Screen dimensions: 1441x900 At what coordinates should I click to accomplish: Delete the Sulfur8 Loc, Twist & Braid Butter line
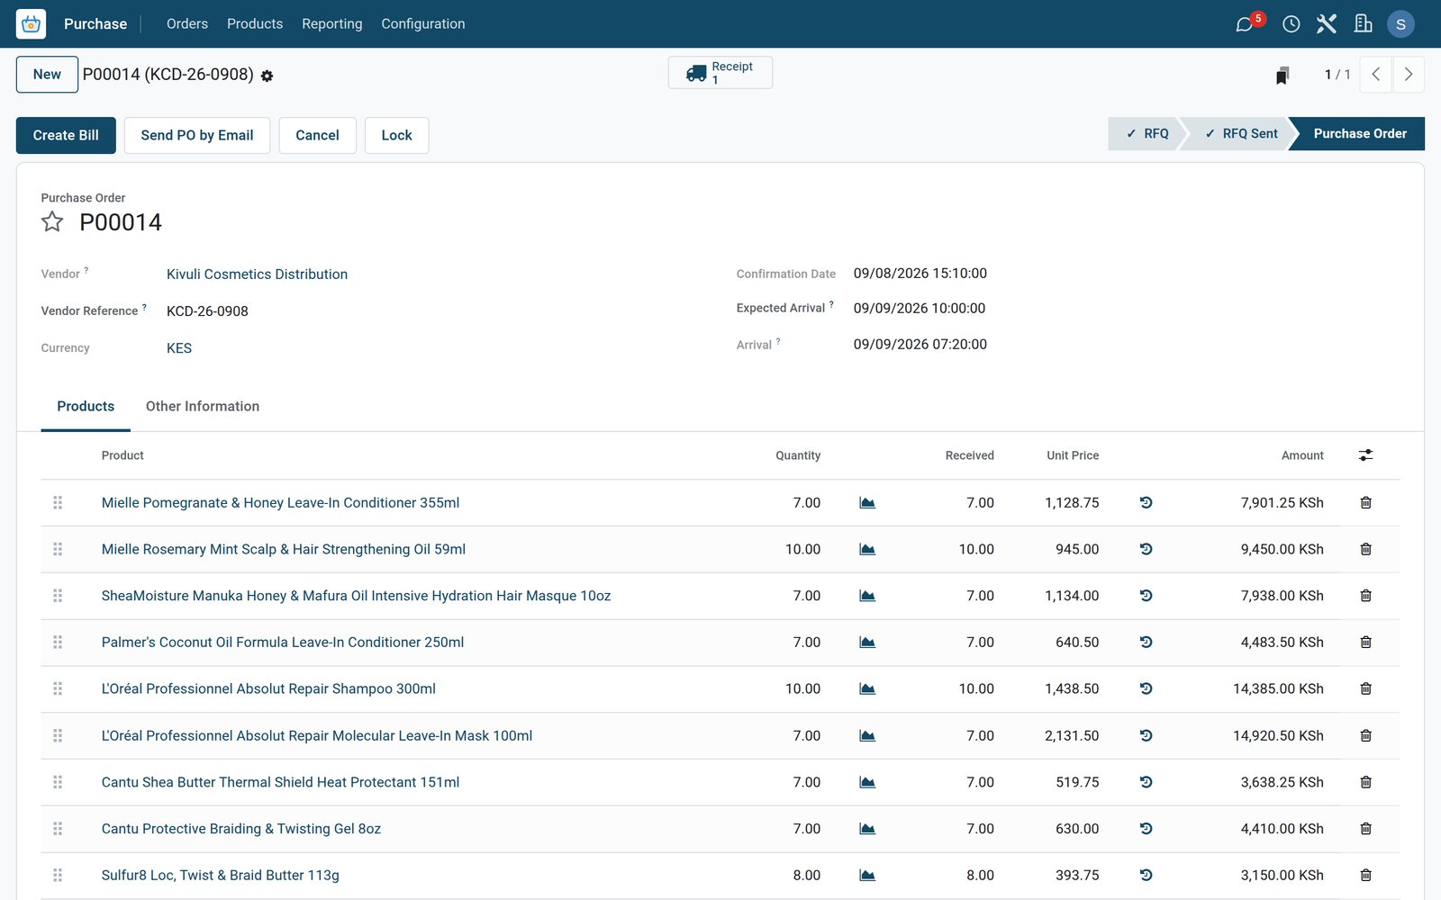pyautogui.click(x=1365, y=875)
